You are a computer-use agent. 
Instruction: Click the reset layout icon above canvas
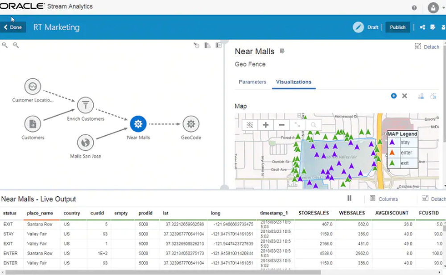pyautogui.click(x=197, y=45)
